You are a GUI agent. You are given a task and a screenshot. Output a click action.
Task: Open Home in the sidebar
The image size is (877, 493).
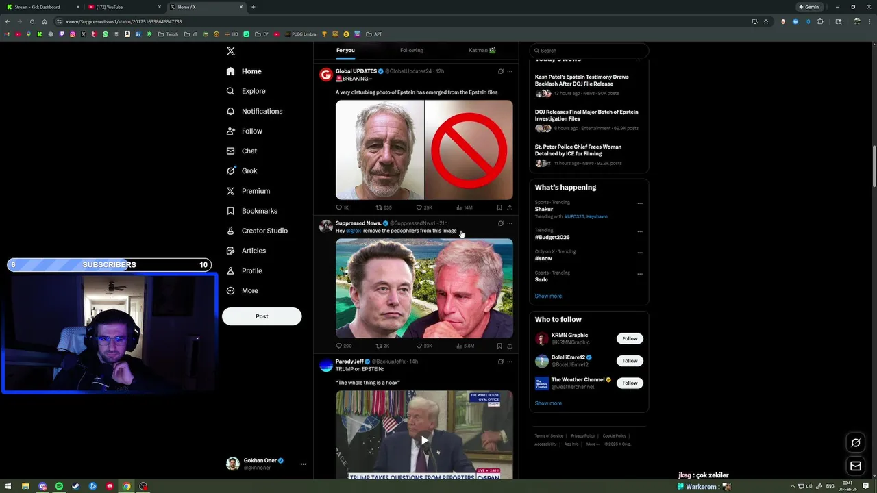coord(244,71)
